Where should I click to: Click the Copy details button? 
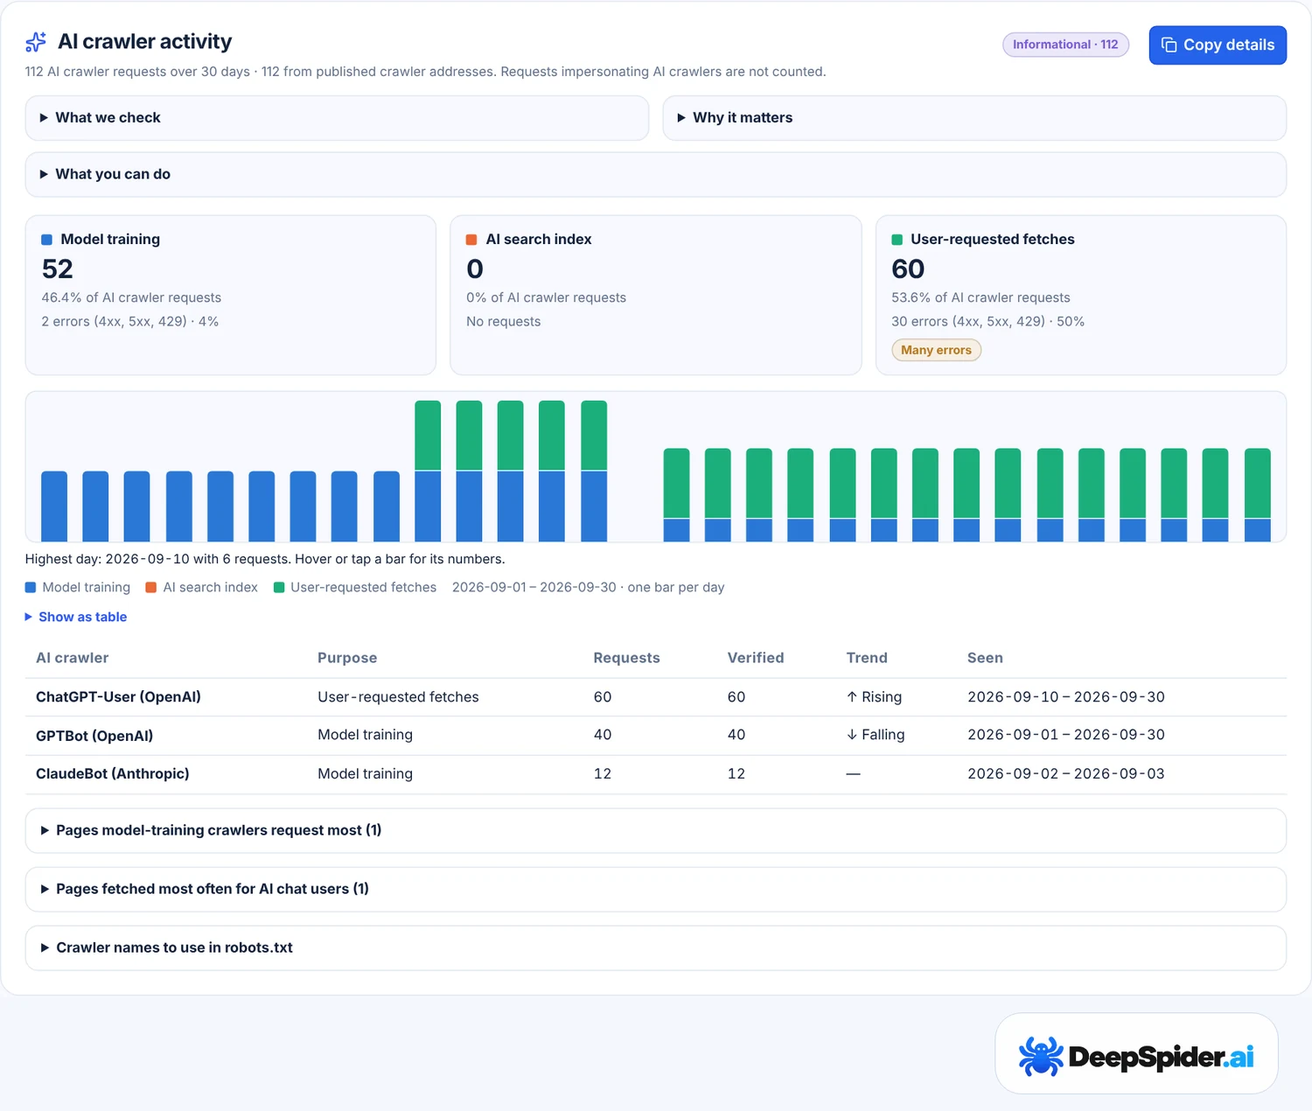coord(1218,45)
